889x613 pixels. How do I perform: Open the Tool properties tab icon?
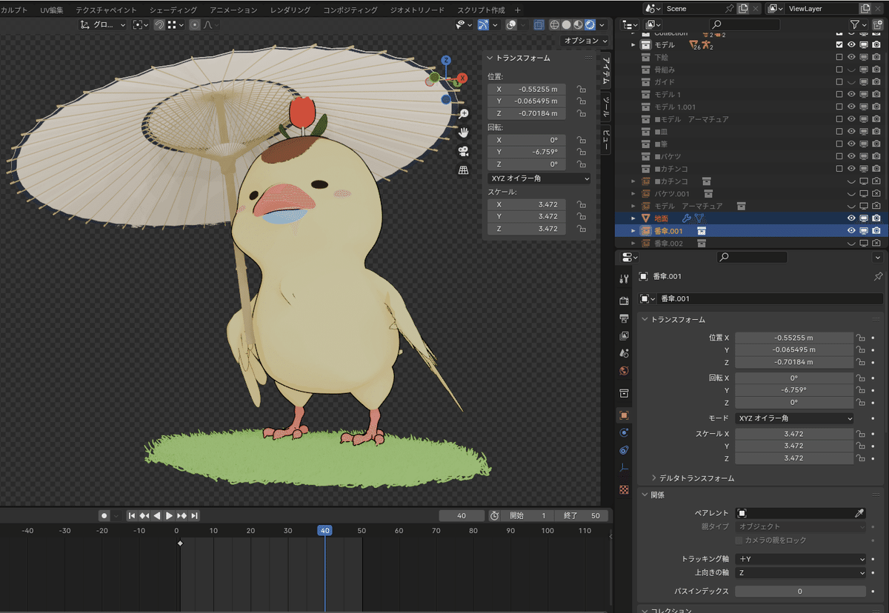pyautogui.click(x=624, y=278)
